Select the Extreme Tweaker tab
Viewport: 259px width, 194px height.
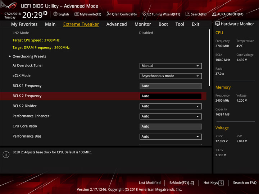click(x=81, y=24)
